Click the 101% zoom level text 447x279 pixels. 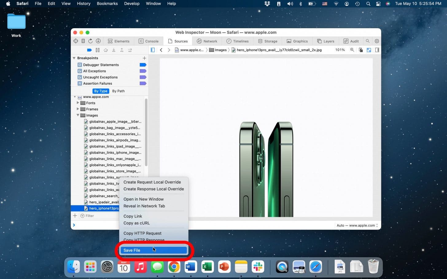(340, 50)
